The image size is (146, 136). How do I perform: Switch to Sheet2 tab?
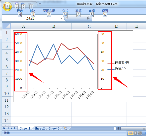(x=40, y=128)
